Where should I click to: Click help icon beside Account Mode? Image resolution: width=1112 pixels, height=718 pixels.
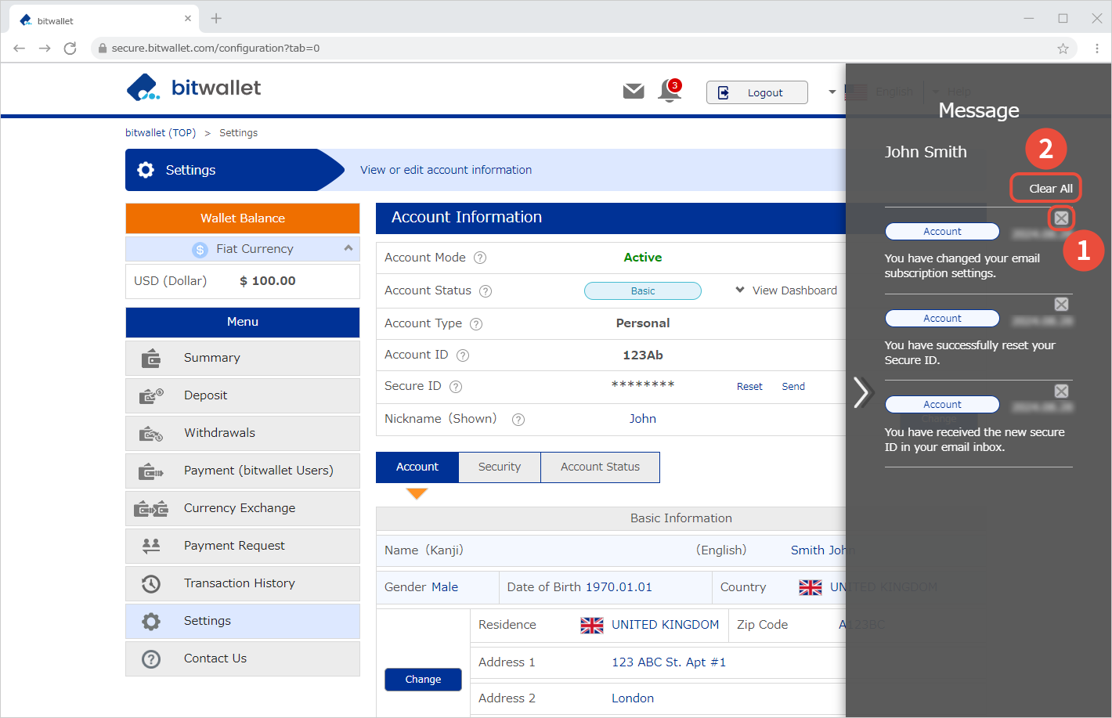coord(480,258)
